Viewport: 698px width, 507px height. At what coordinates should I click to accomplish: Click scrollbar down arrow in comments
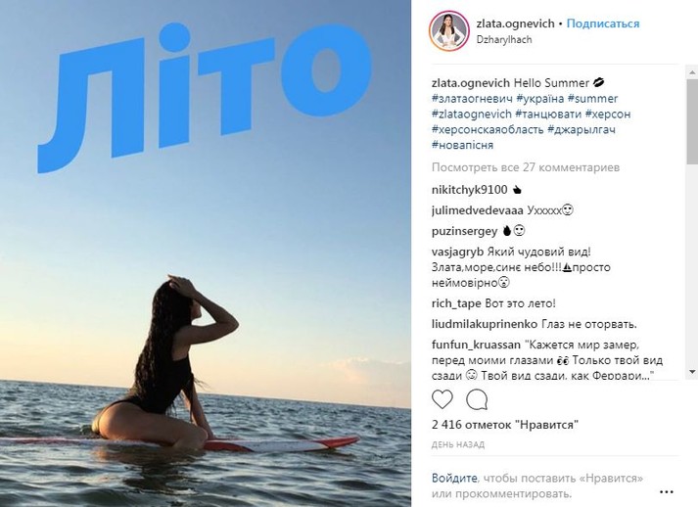tap(692, 372)
